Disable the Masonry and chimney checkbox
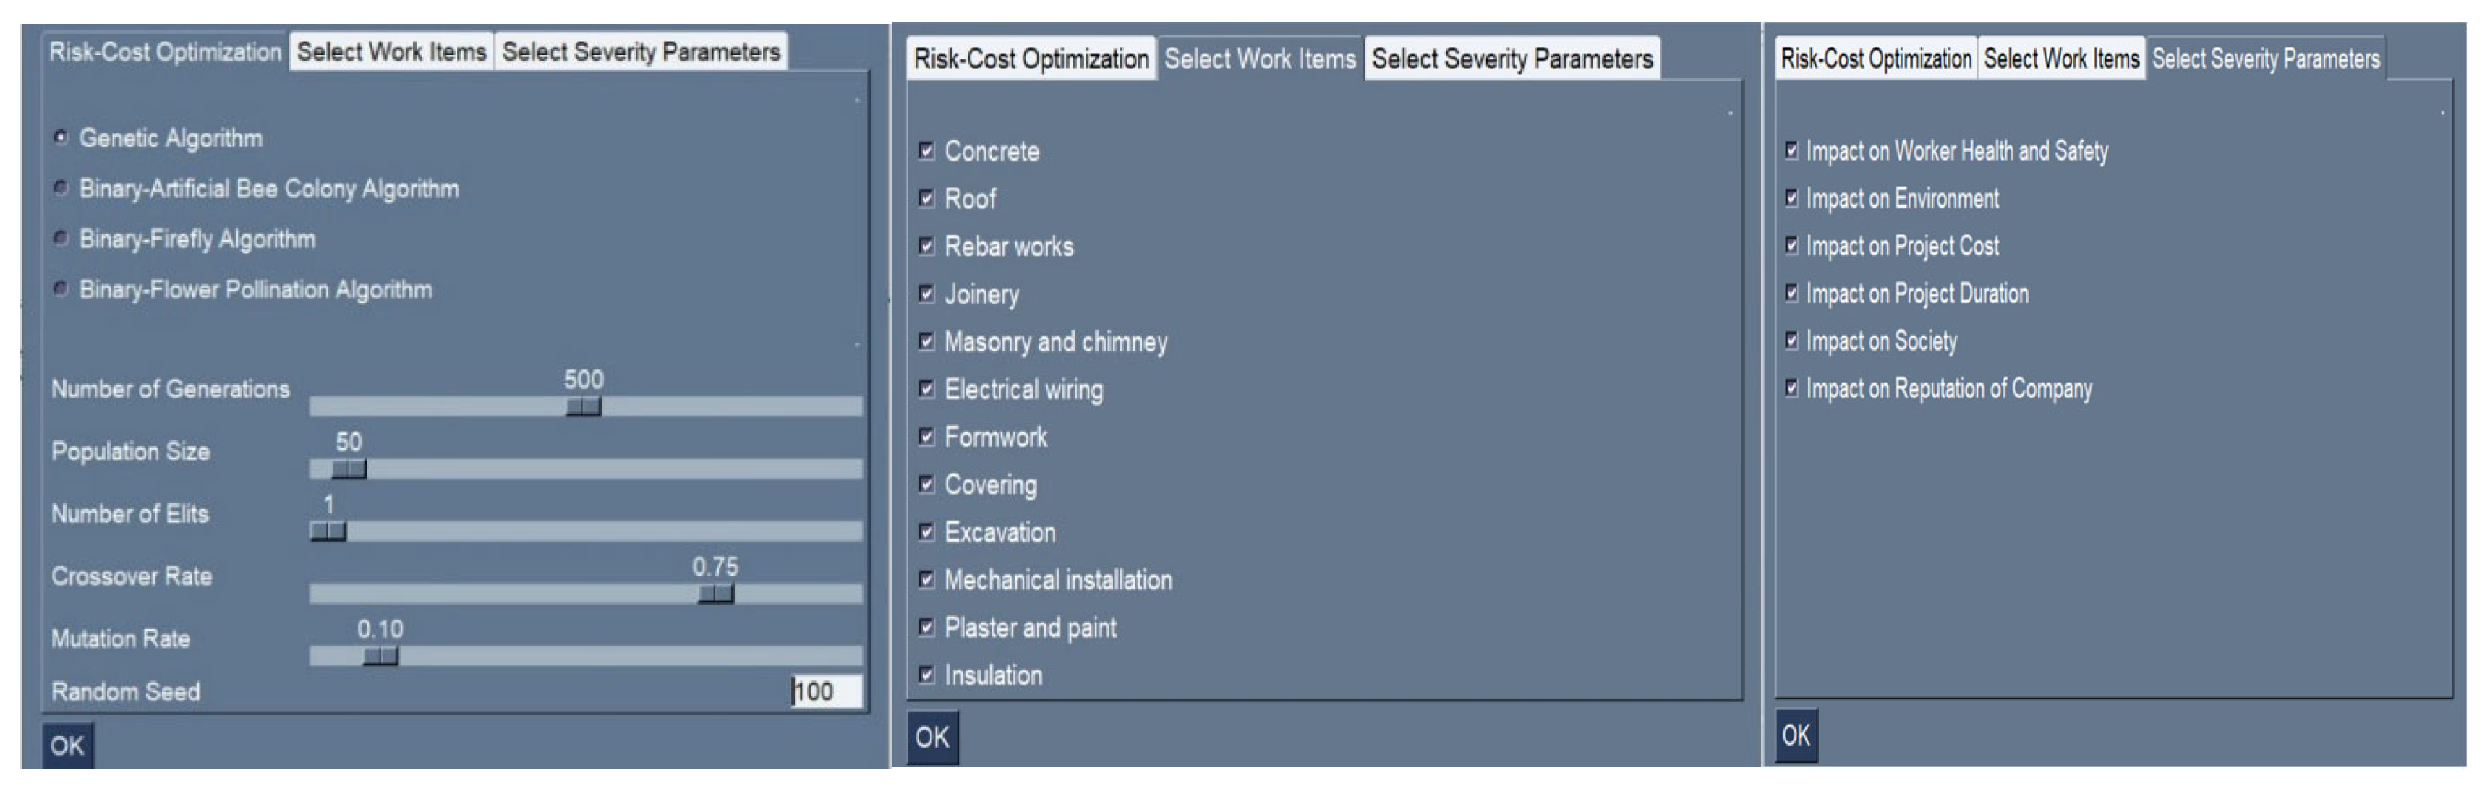Viewport: 2490px width, 786px height. (x=926, y=341)
